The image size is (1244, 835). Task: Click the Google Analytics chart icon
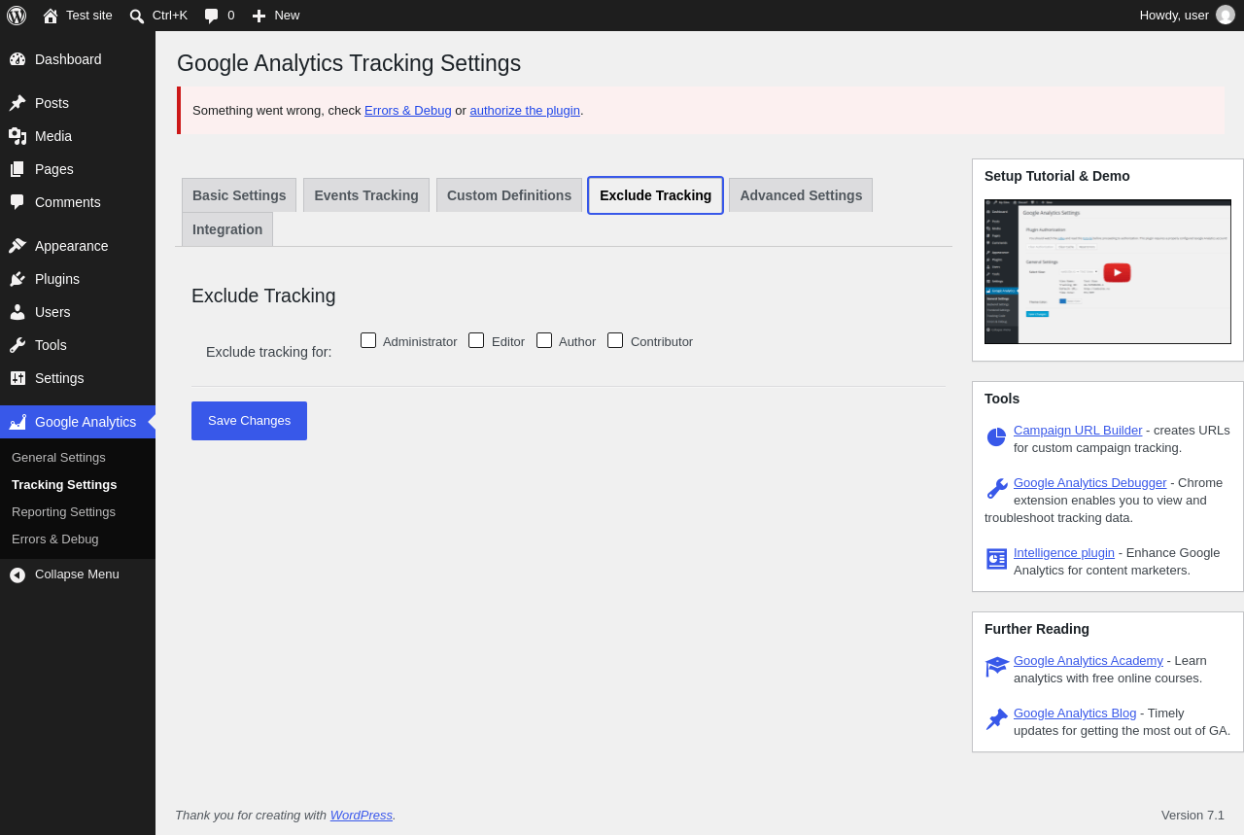17,422
